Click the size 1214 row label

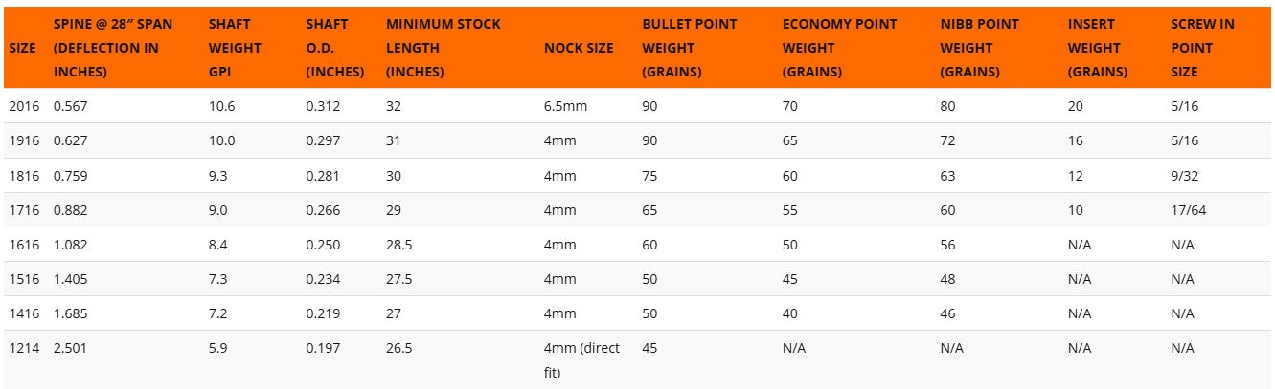point(24,348)
